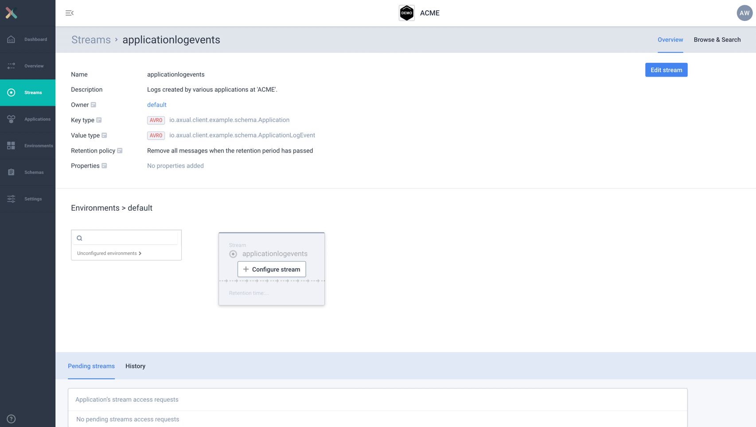Viewport: 756px width, 427px height.
Task: Go to Dashboard in the sidebar
Action: pyautogui.click(x=35, y=39)
